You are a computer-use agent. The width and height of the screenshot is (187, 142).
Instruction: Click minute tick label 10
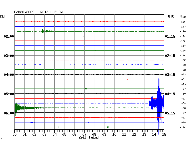point(114,135)
